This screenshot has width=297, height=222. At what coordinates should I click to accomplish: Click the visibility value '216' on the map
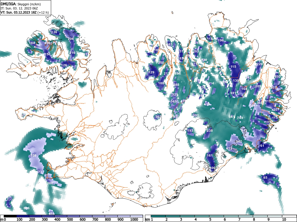coord(72,53)
